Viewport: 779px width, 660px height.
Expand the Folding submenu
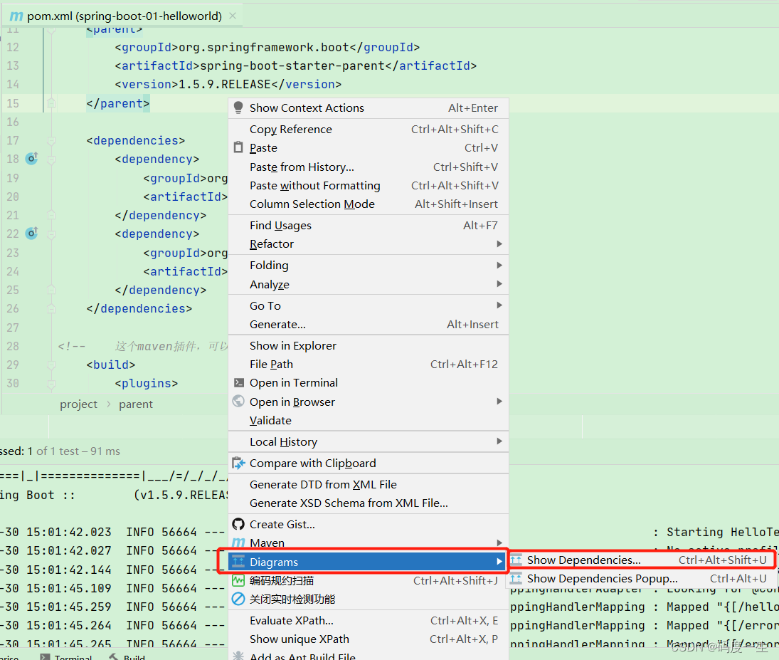(368, 265)
